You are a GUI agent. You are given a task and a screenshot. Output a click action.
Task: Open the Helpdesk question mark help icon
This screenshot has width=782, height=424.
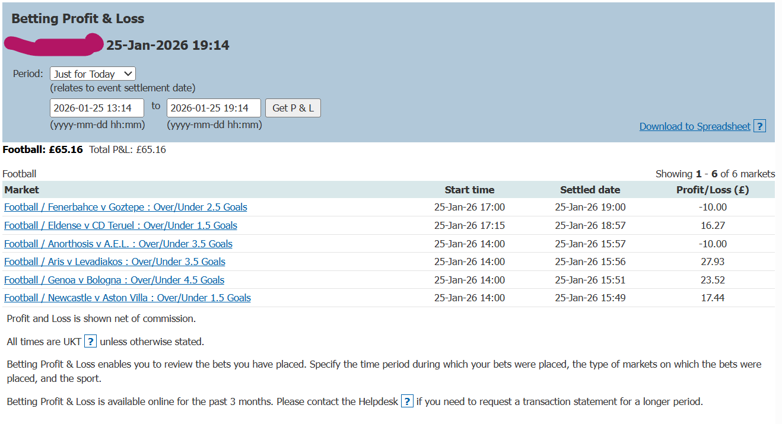point(407,401)
